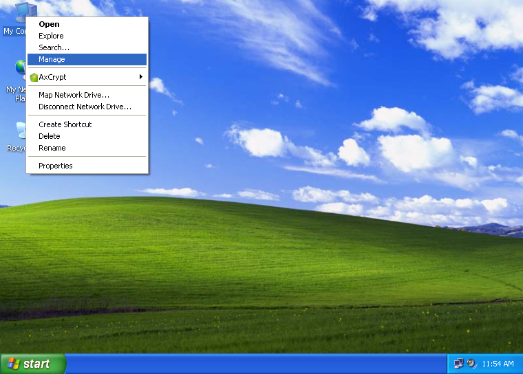Click Rename in the context menu

(x=52, y=148)
